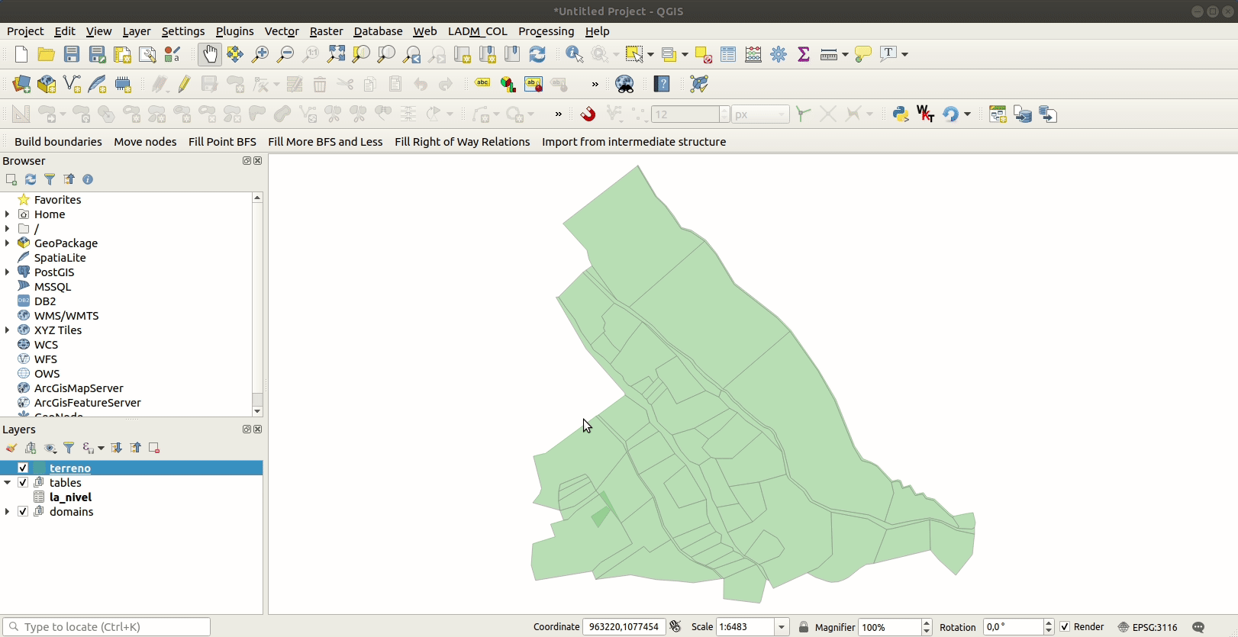The height and width of the screenshot is (637, 1238).
Task: Open the Identify Features tool
Action: (x=574, y=54)
